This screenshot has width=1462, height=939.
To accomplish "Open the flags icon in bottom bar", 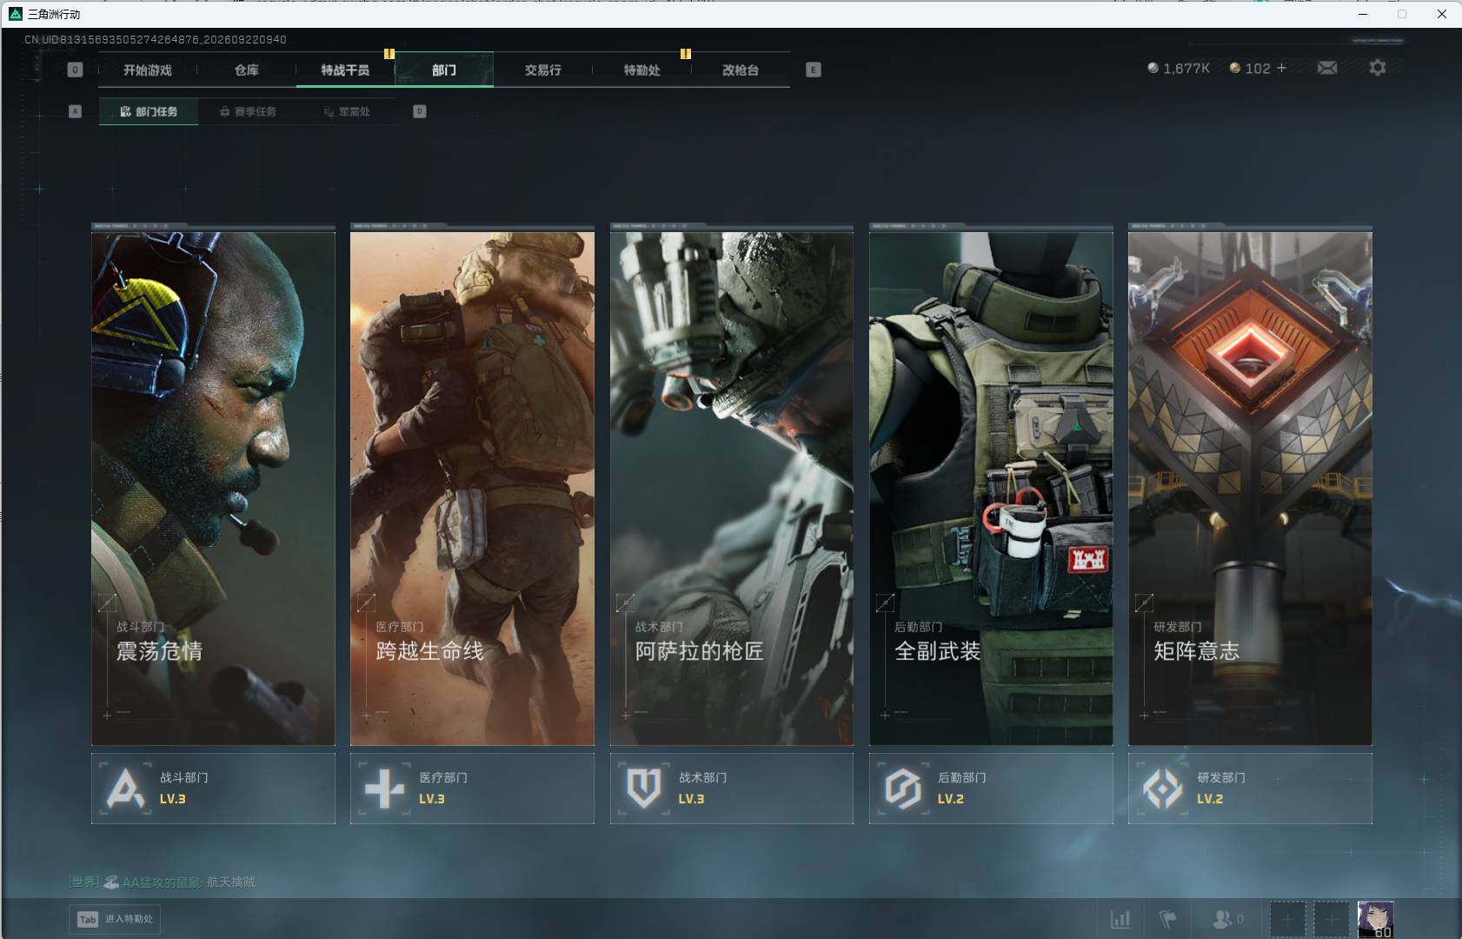I will click(1169, 919).
